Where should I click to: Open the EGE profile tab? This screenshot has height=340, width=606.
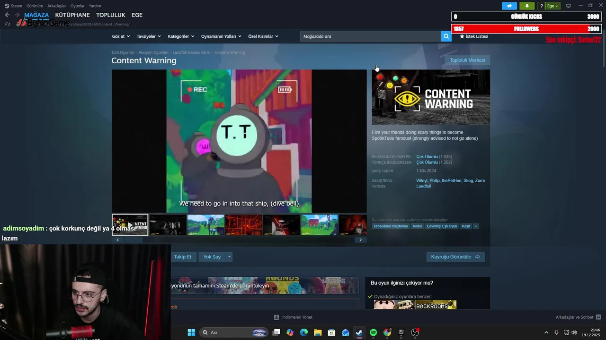coord(137,15)
